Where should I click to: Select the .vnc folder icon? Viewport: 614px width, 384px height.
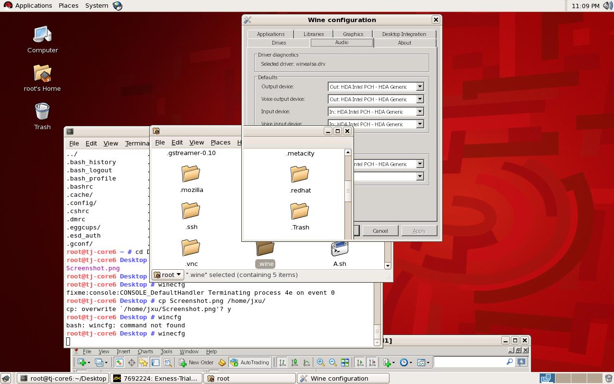[x=191, y=248]
